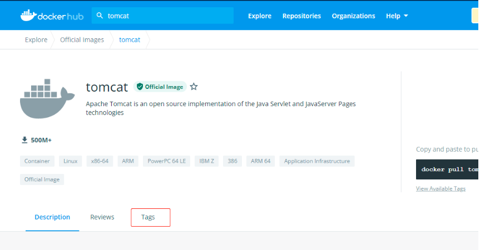Focus the search field containing tomcat
This screenshot has width=480, height=250.
pos(167,16)
